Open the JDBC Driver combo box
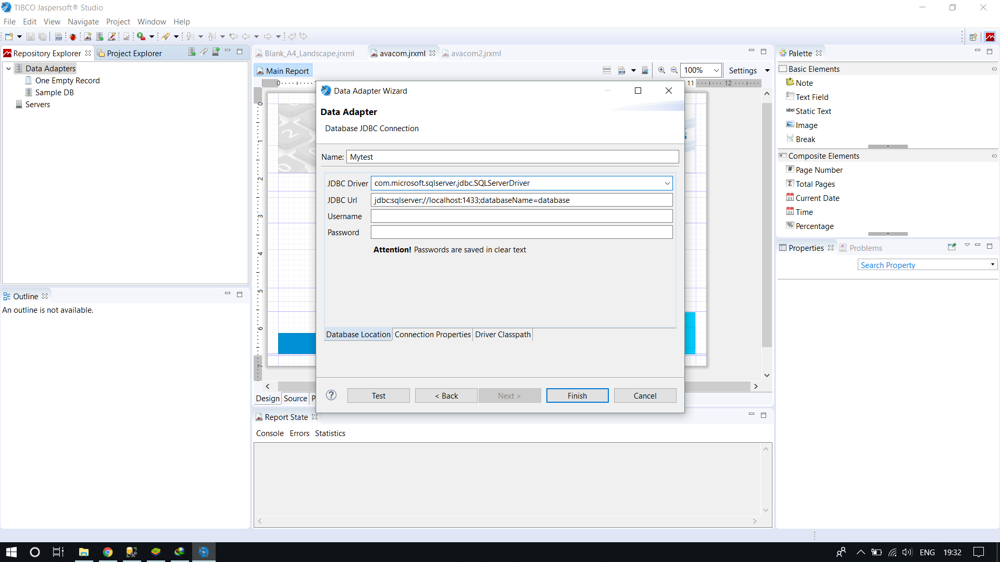 pos(667,183)
